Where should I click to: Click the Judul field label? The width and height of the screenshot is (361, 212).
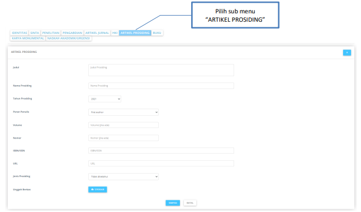click(x=16, y=67)
